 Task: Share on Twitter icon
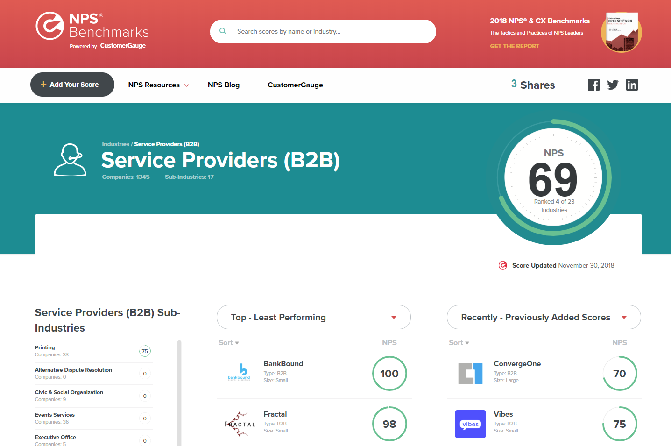coord(613,85)
